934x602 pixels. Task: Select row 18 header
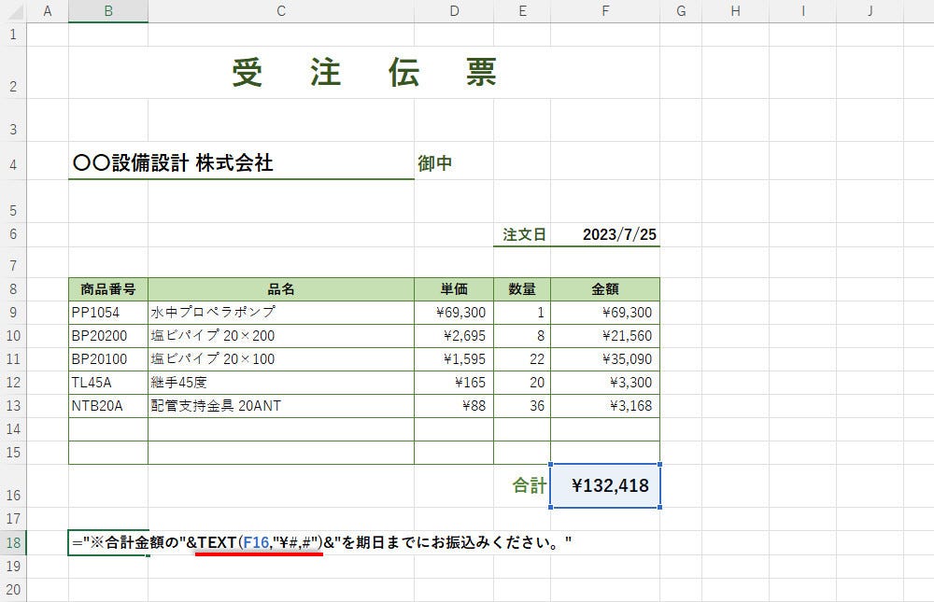pos(13,543)
